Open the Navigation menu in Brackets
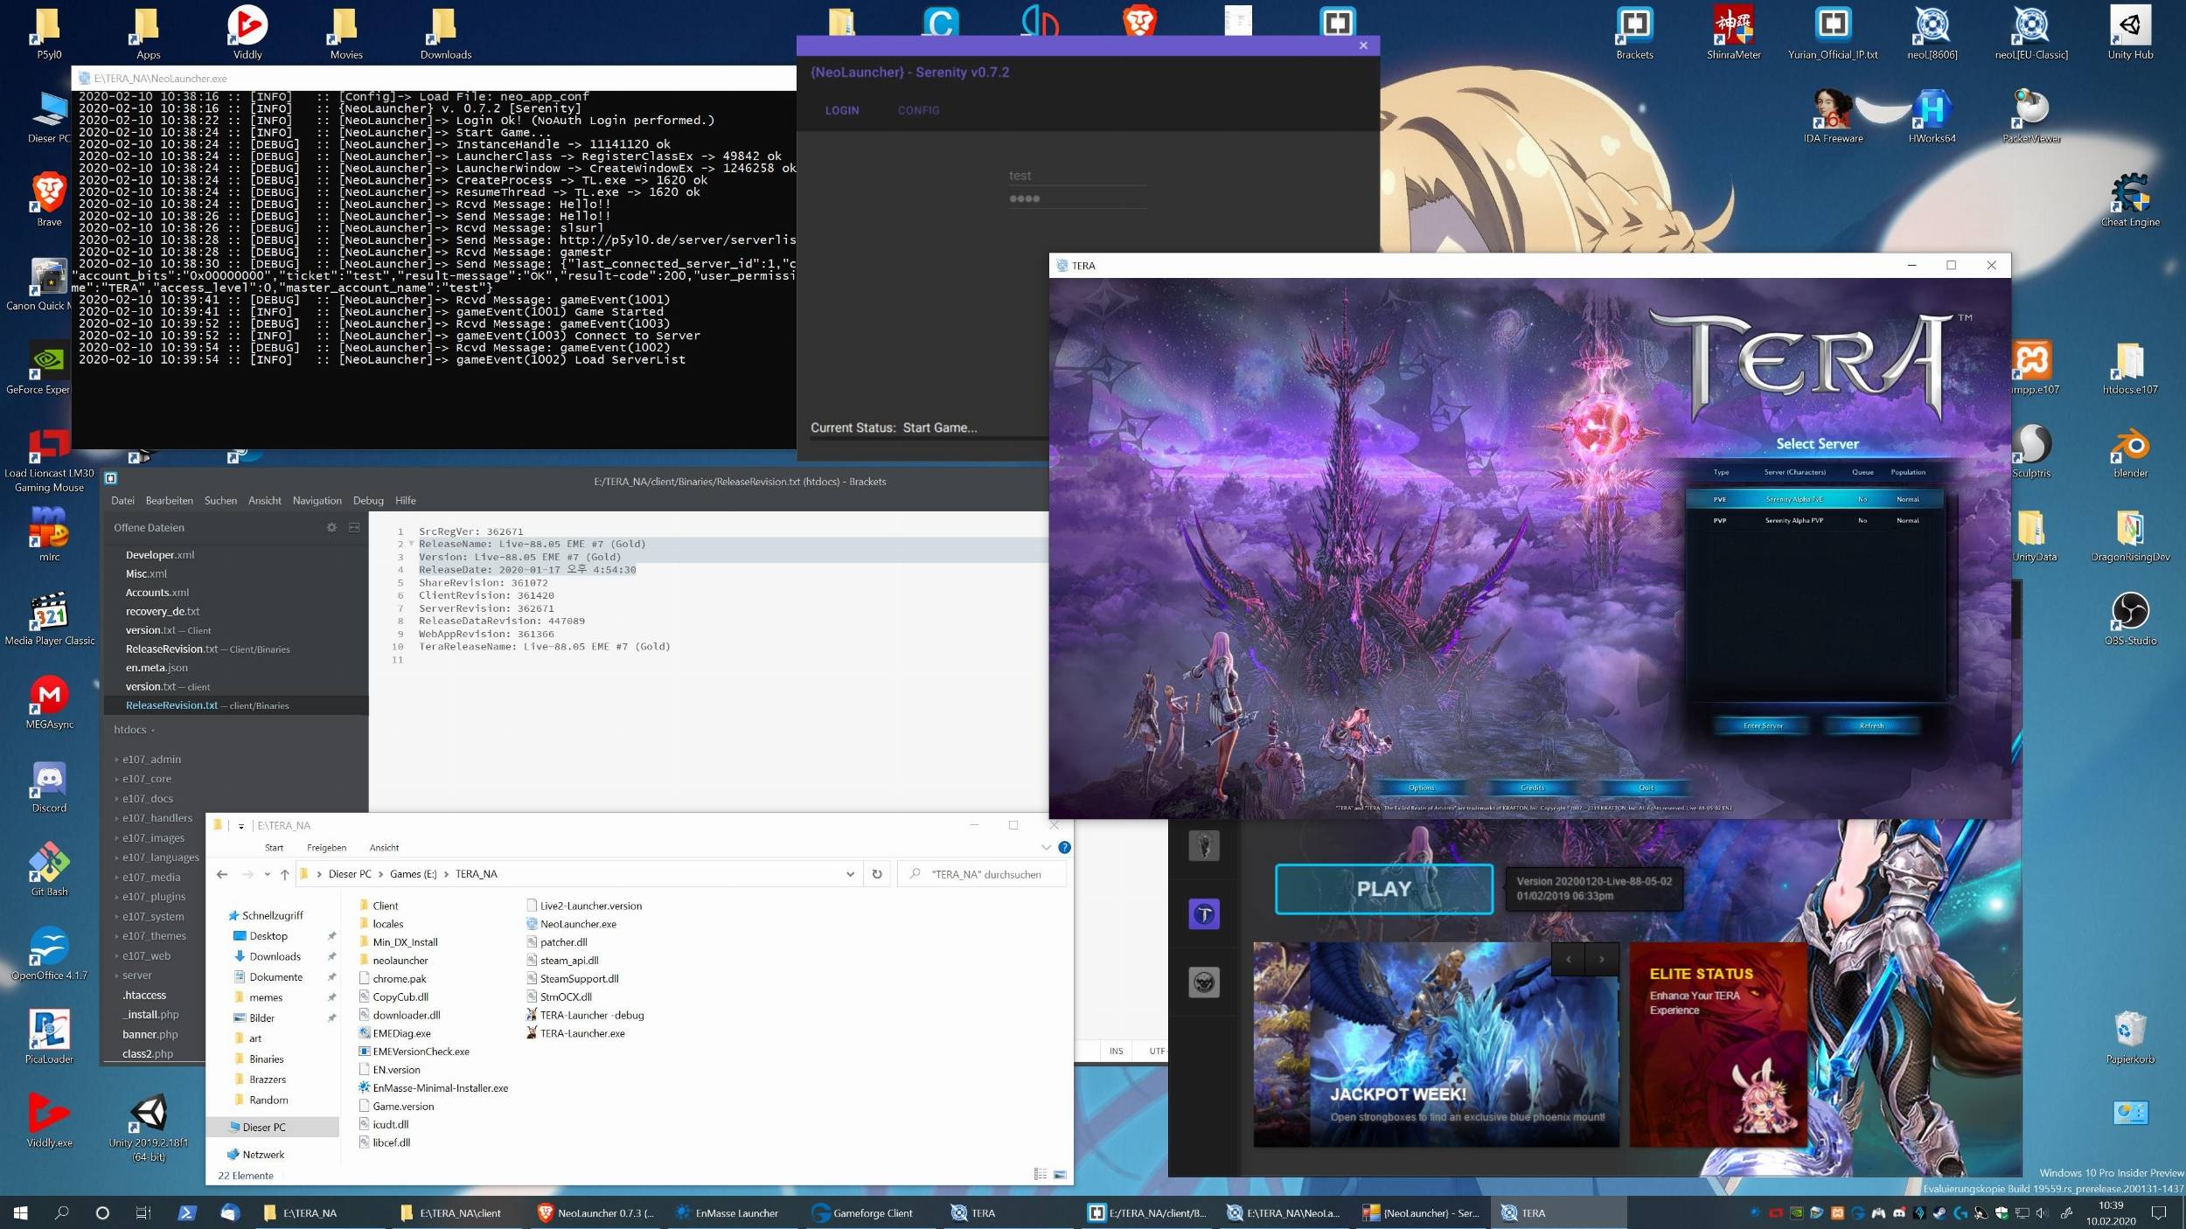The image size is (2186, 1229). (x=317, y=501)
